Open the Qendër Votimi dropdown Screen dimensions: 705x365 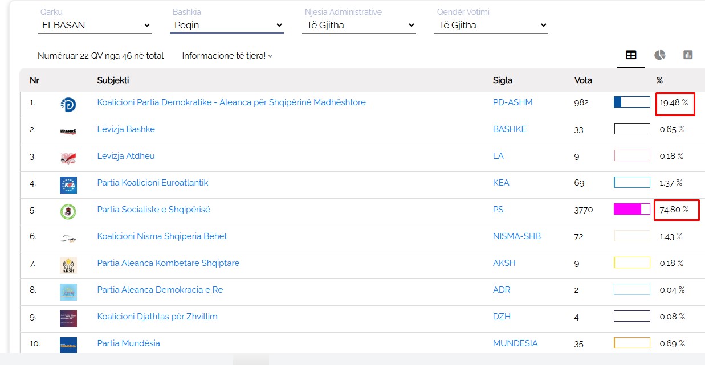[x=491, y=25]
